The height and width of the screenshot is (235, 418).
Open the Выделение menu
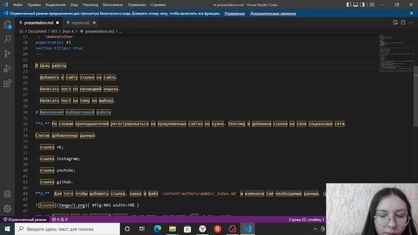(x=56, y=5)
